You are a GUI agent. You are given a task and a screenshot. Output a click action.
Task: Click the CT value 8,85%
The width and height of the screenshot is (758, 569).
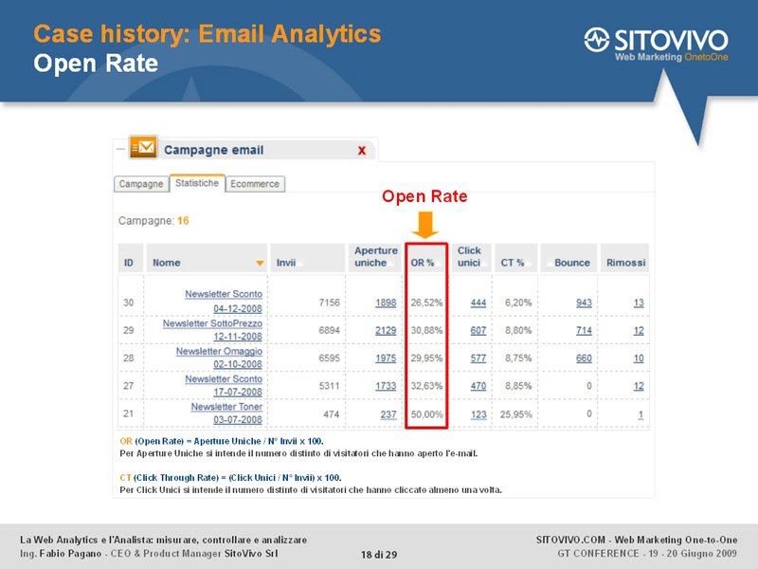click(x=518, y=386)
